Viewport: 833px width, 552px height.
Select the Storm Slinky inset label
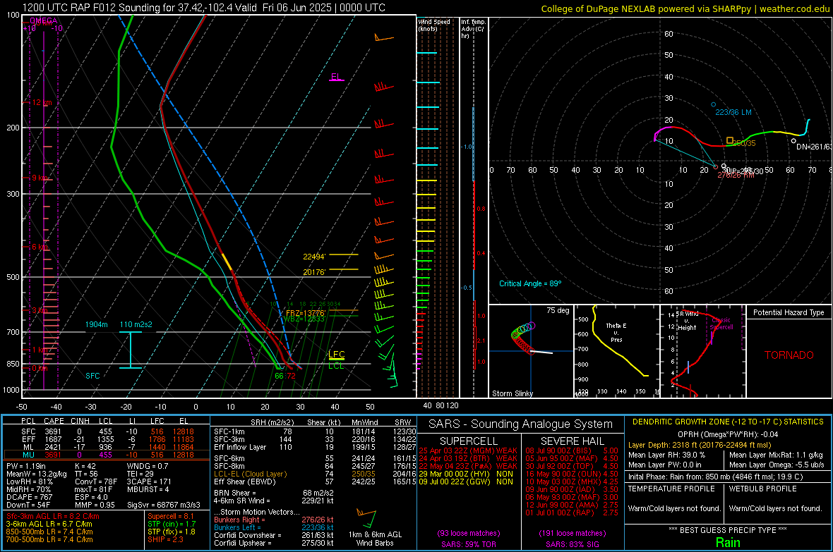click(513, 393)
